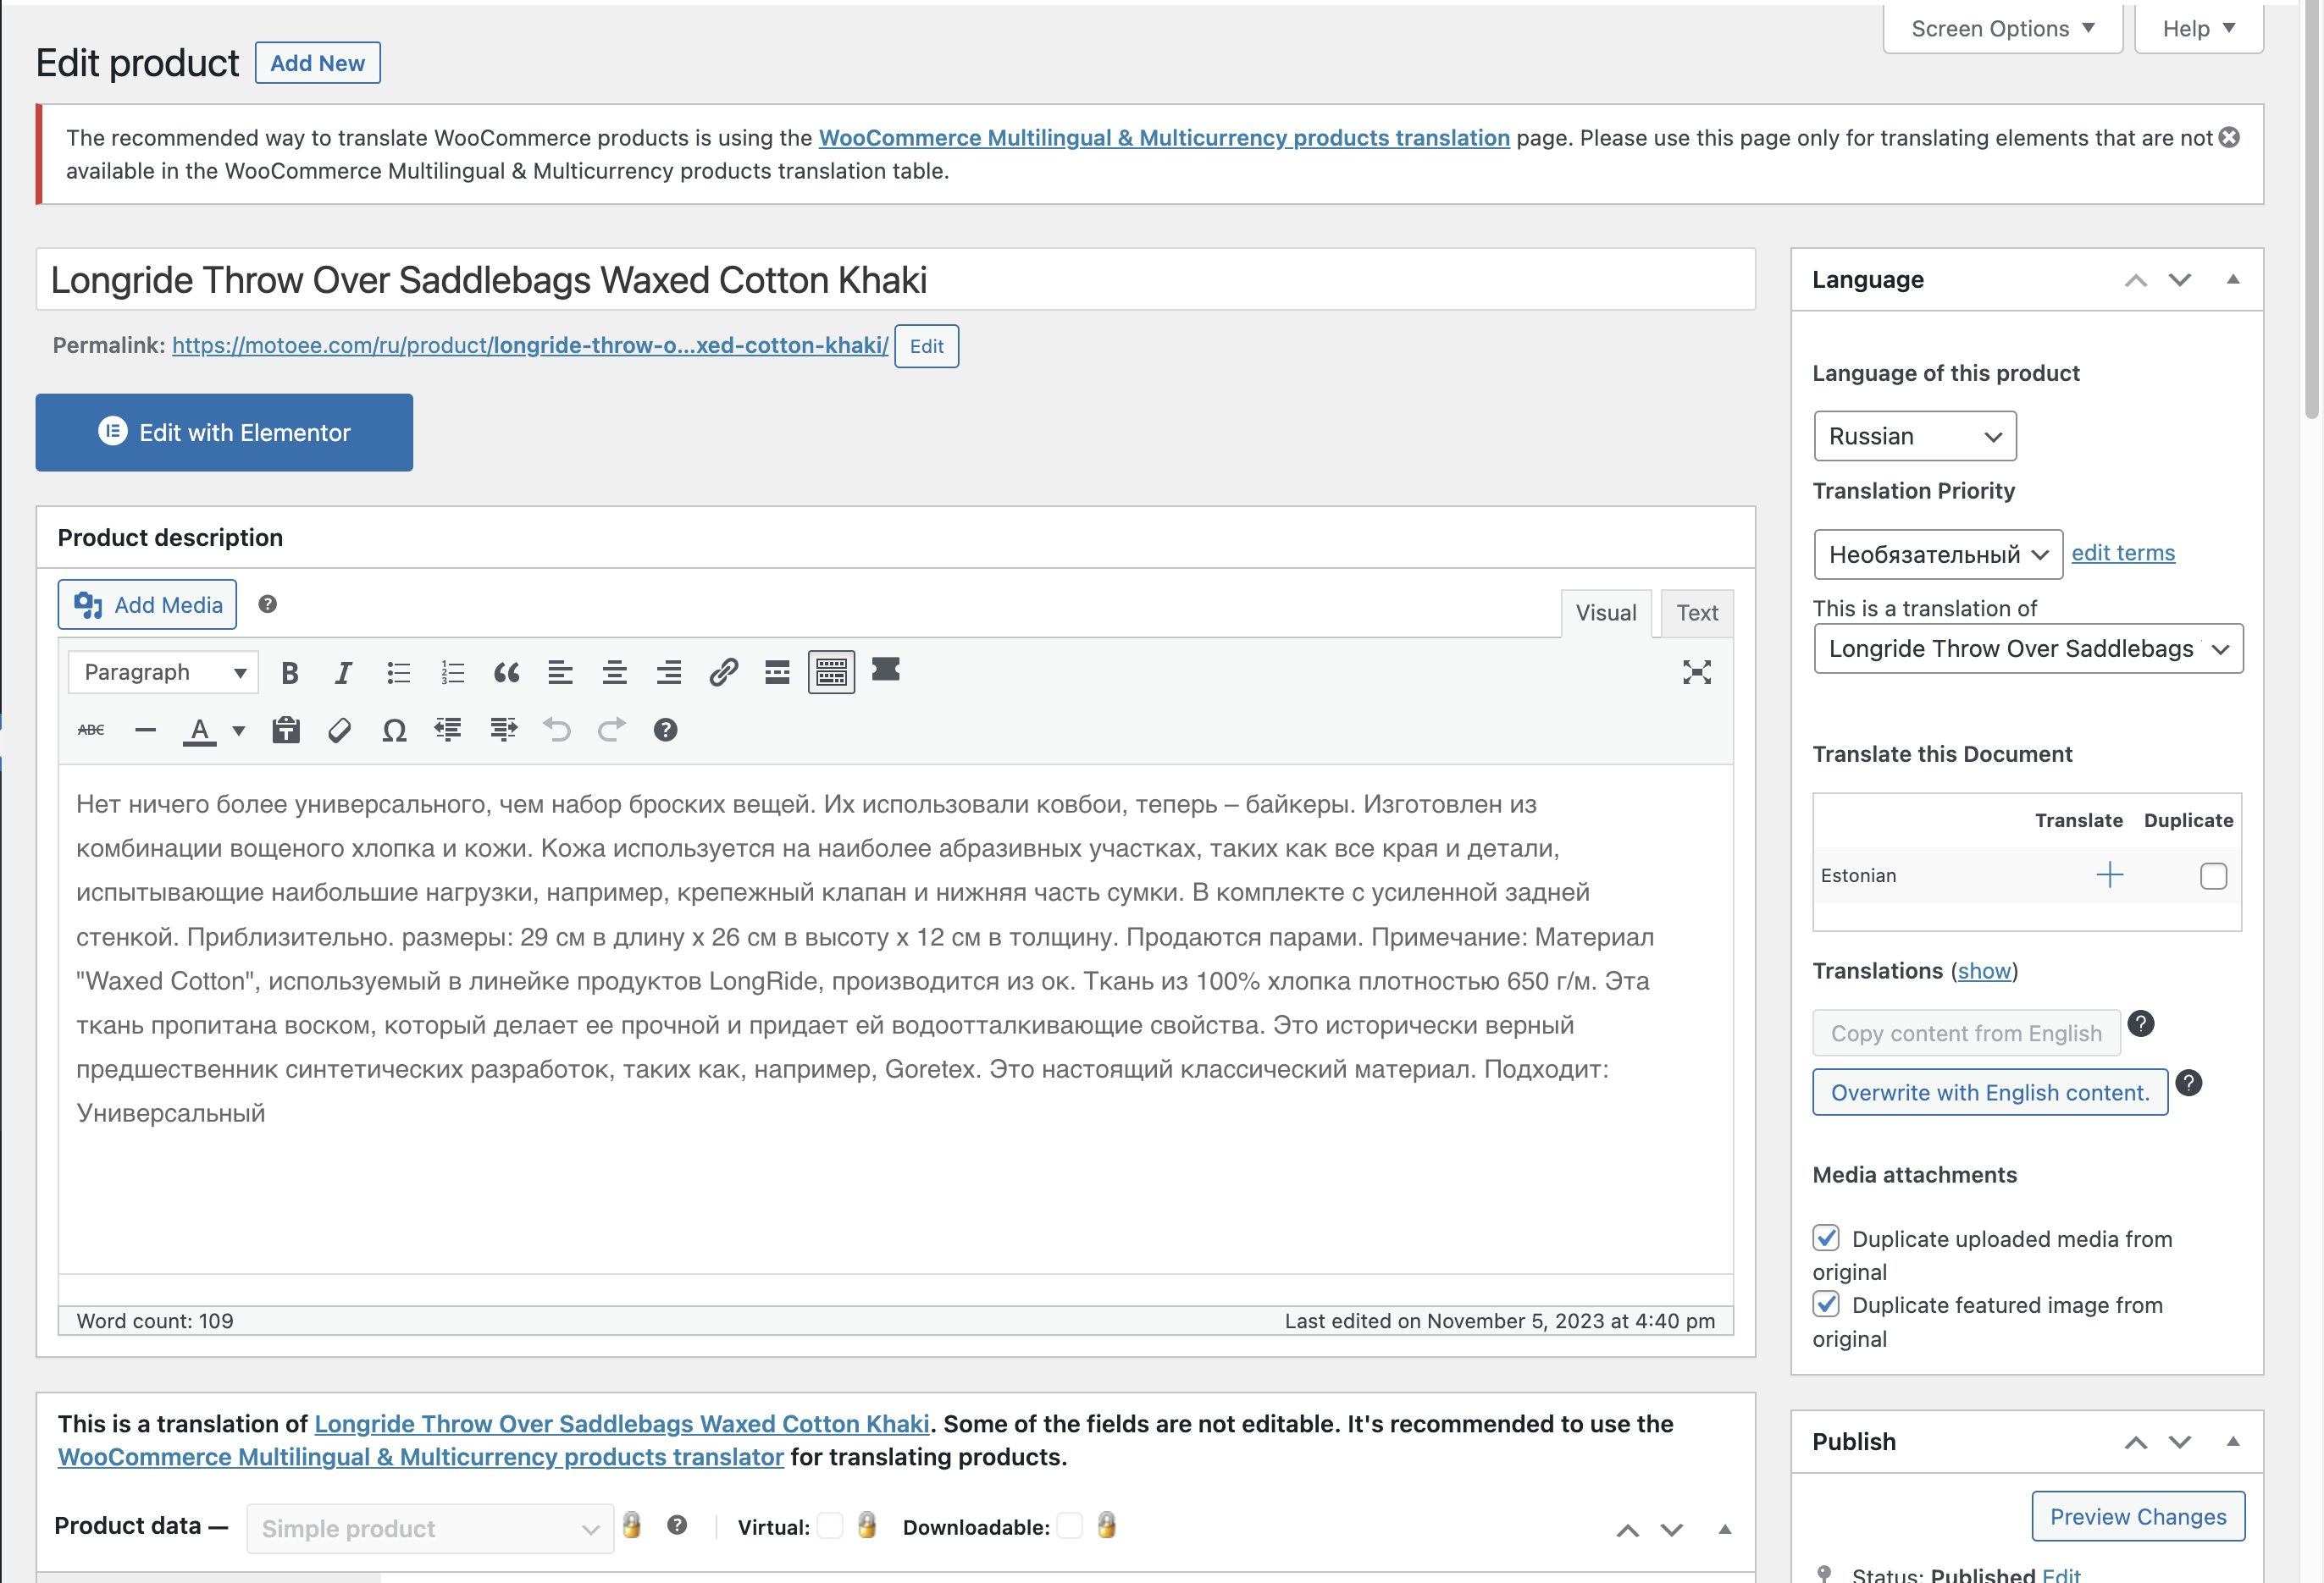Toggle the Virtual product checkbox

tap(829, 1526)
